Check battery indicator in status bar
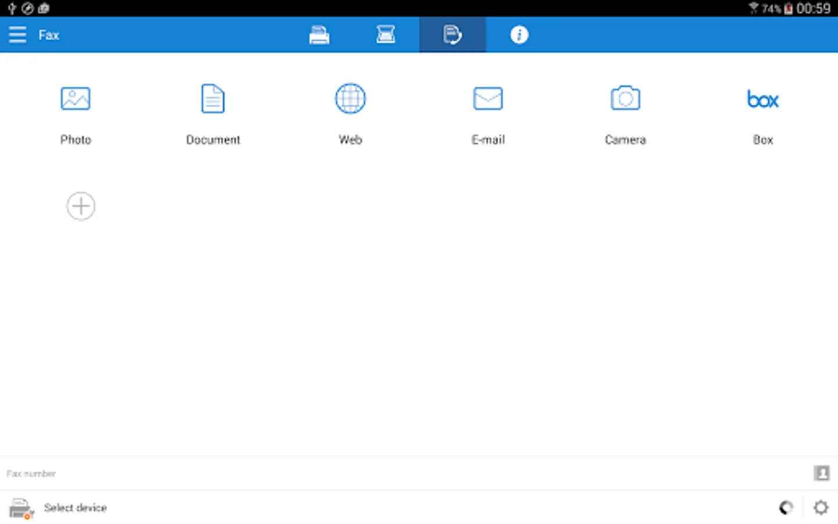Image resolution: width=838 pixels, height=524 pixels. coord(789,9)
